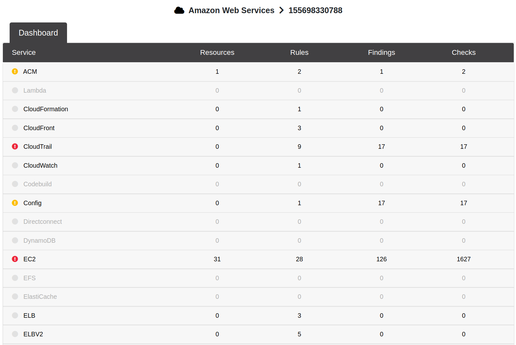Viewport: 516px width, 345px height.
Task: Click the yellow warning icon for ACM
Action: tap(15, 72)
